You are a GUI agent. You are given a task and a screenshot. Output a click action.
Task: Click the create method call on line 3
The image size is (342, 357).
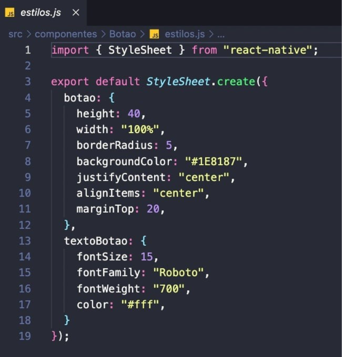[x=236, y=82]
